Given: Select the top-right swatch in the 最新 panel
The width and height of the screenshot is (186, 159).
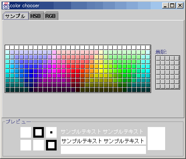Looking at the screenshot, I should [177, 58].
